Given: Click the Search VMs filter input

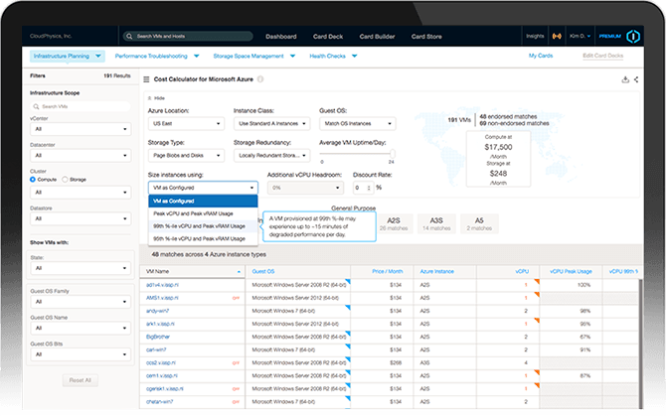Looking at the screenshot, I should (81, 106).
